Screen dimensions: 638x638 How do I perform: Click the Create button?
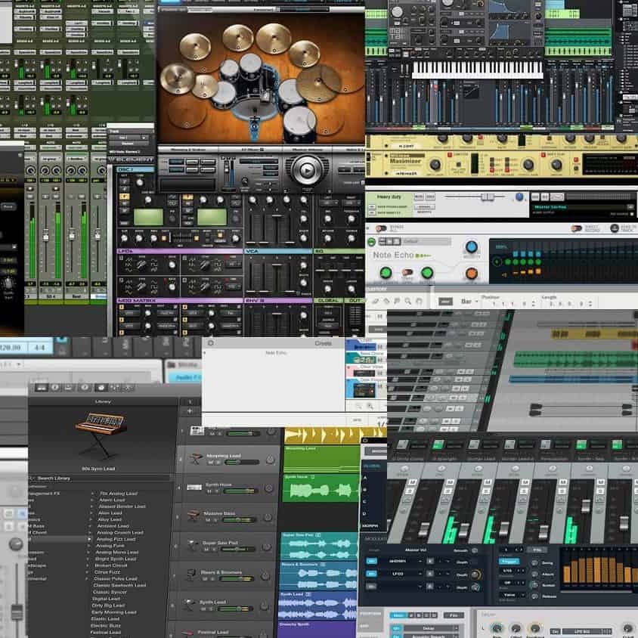tap(323, 343)
